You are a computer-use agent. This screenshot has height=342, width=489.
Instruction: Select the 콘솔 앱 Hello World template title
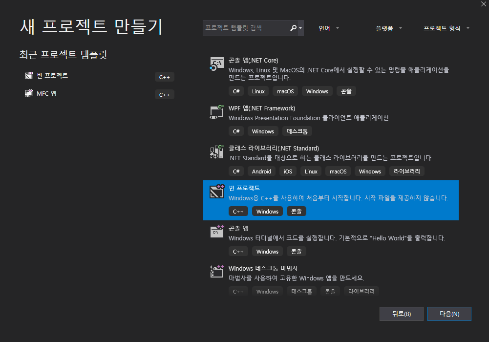(238, 228)
